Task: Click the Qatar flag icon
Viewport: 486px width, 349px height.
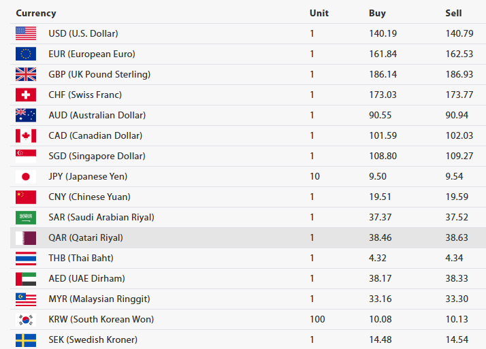Action: pos(26,237)
